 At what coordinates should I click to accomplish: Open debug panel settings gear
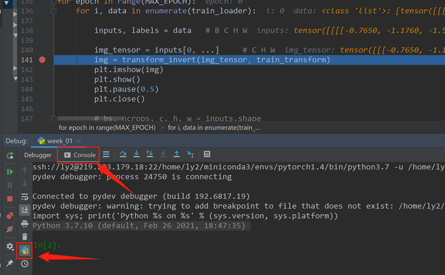point(10,246)
